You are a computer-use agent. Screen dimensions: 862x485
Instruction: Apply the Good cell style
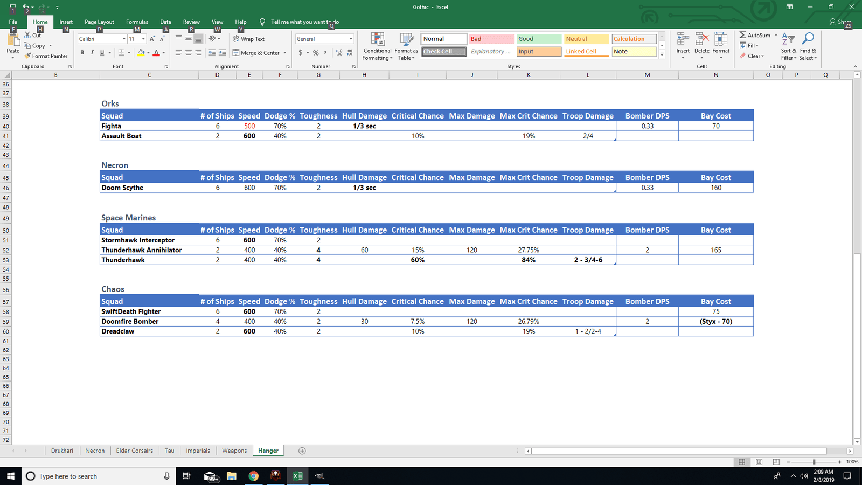(539, 39)
